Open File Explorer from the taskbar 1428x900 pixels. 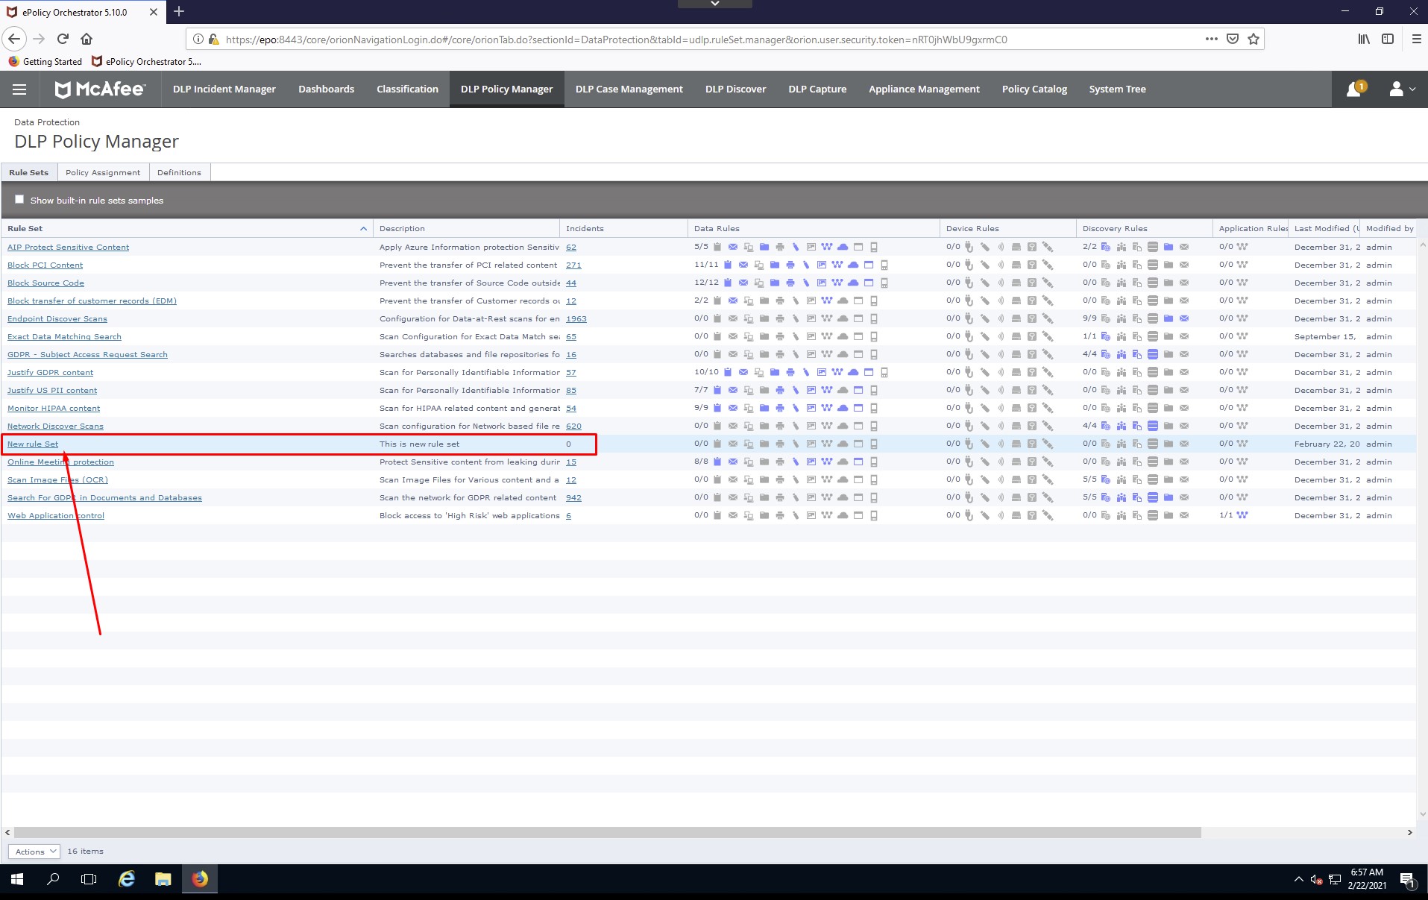[163, 879]
